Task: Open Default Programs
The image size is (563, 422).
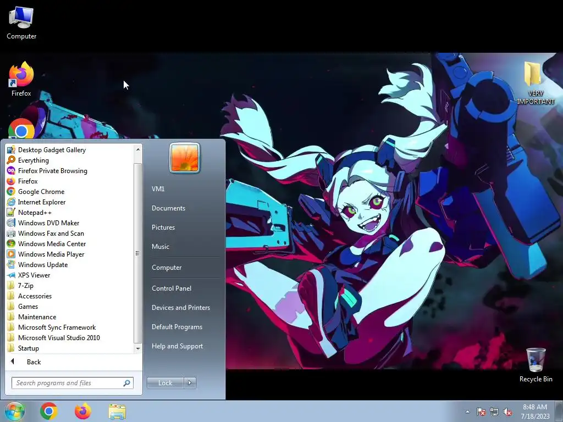Action: pos(176,326)
